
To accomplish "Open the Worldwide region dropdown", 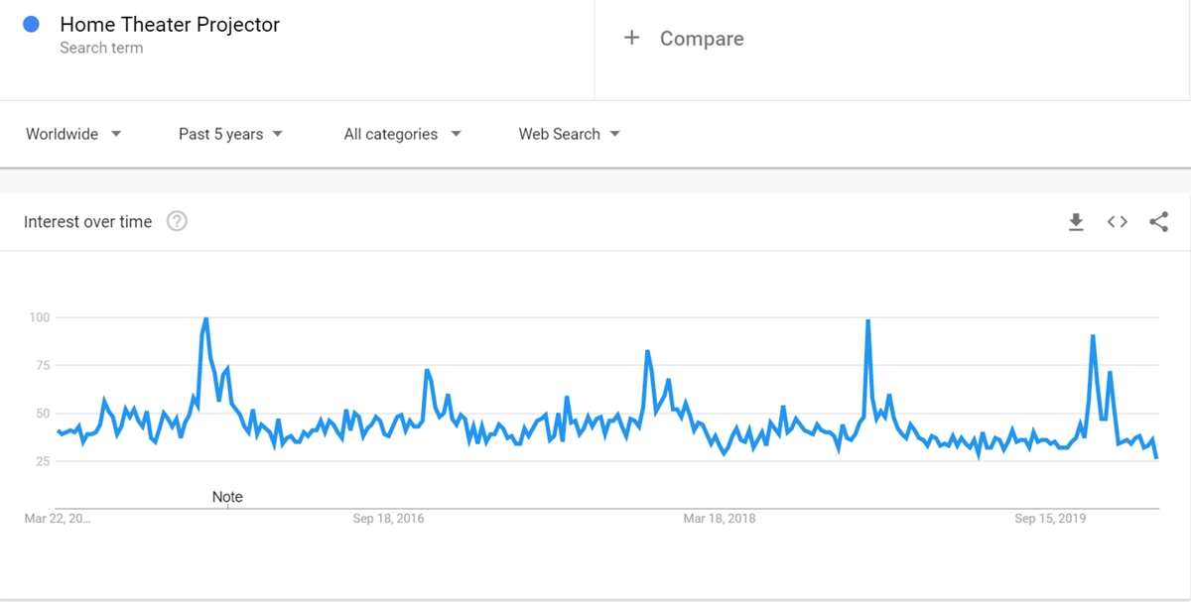I will 73,134.
